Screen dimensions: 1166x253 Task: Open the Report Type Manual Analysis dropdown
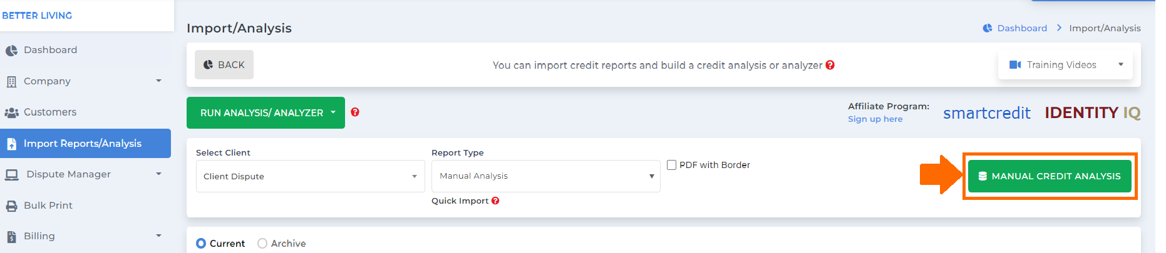[x=545, y=176]
